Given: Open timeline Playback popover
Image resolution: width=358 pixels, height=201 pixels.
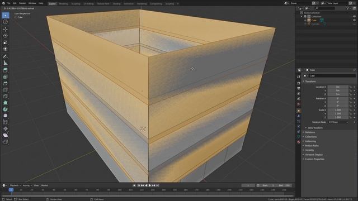Looking at the screenshot, I should coord(15,185).
